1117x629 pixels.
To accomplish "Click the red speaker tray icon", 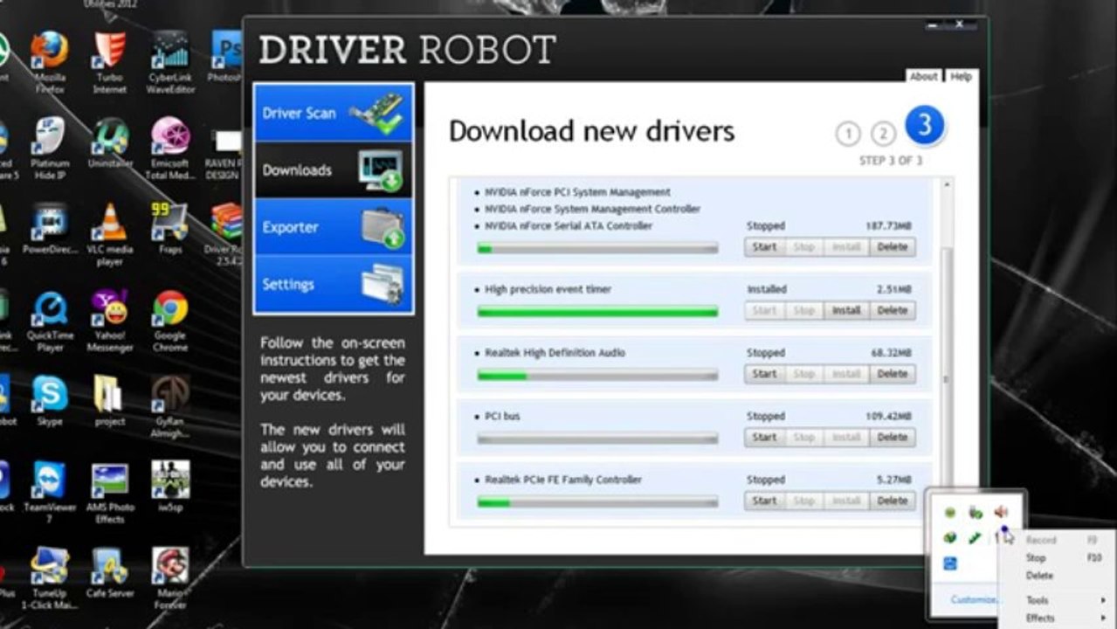I will coord(1001,512).
